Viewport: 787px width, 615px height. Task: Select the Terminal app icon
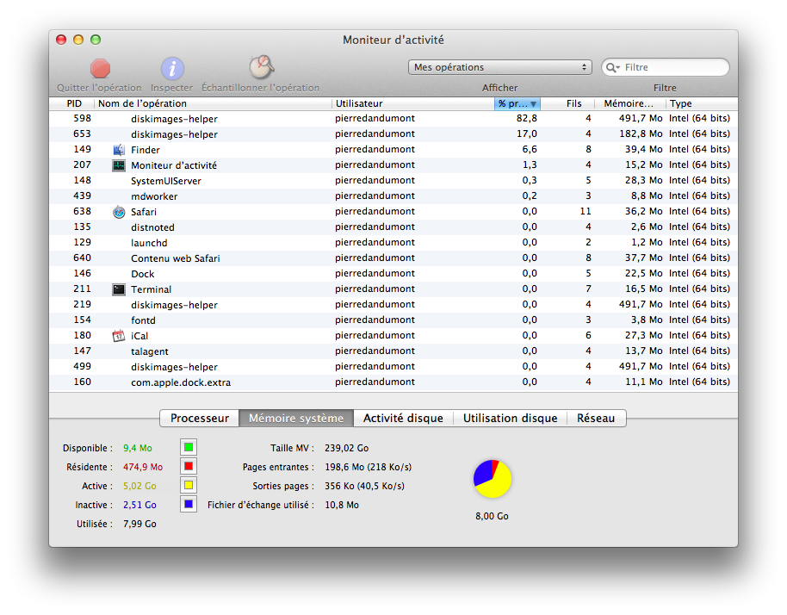point(119,289)
